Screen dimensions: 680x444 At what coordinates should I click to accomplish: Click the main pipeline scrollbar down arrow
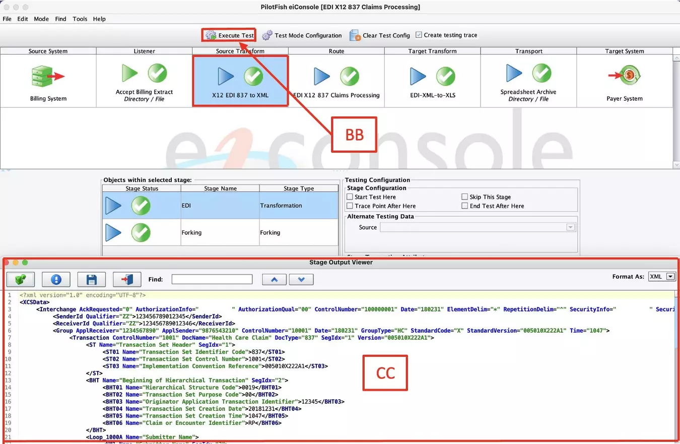click(x=676, y=164)
